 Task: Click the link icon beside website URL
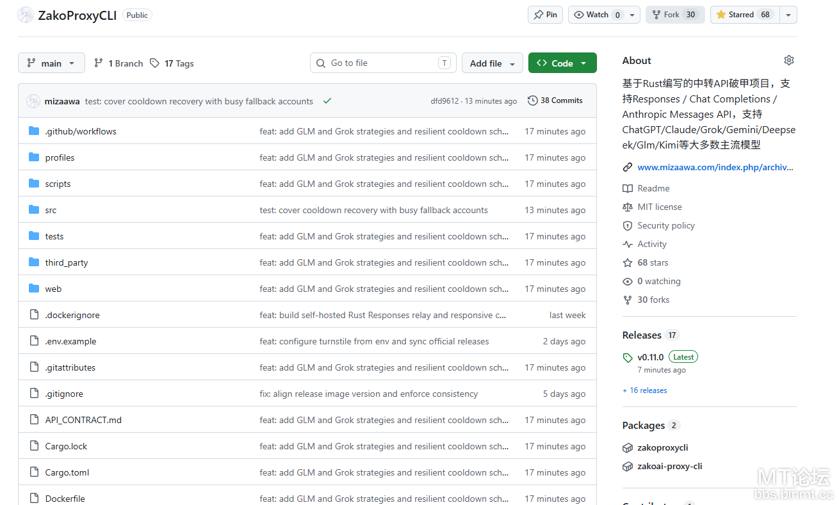[628, 168]
